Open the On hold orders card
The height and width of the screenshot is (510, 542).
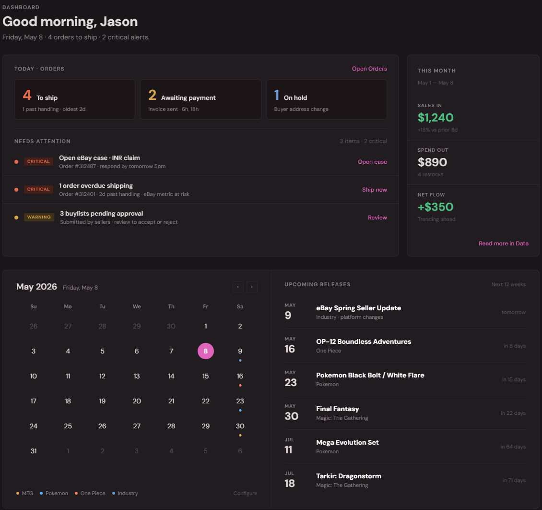[x=326, y=99]
